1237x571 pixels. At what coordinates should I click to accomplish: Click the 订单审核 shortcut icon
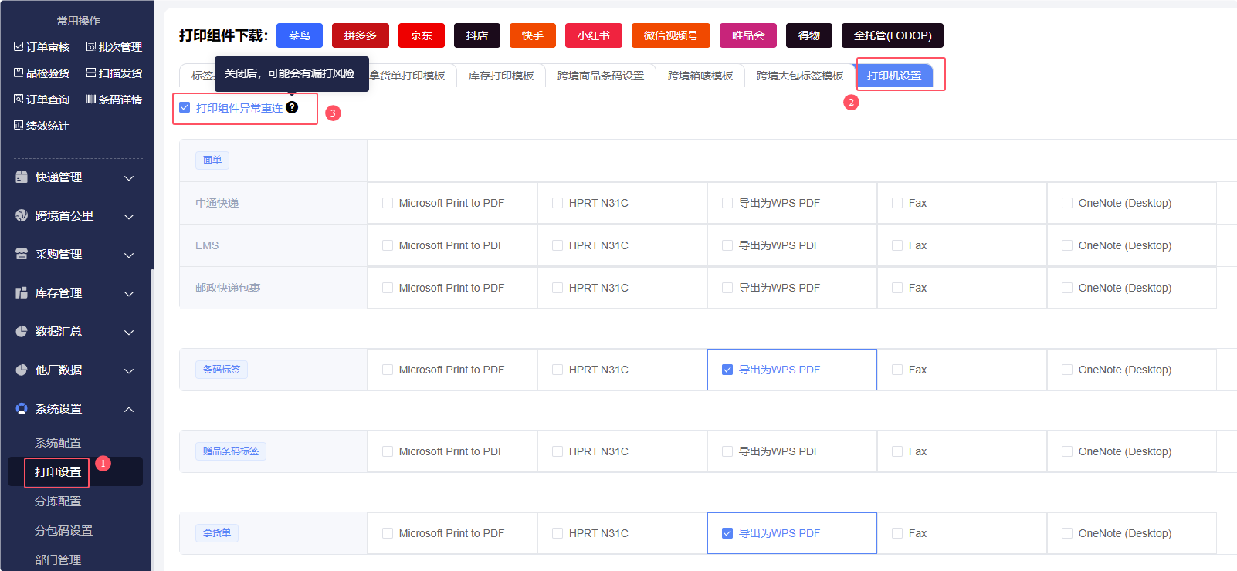19,47
